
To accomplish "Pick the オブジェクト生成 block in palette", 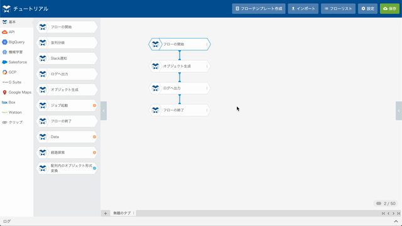I will click(x=67, y=90).
